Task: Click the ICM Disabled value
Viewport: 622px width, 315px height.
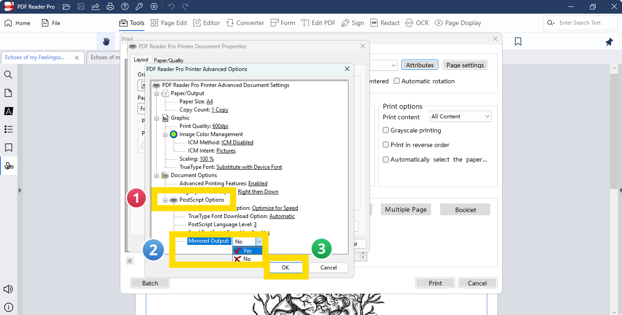Action: pos(237,142)
